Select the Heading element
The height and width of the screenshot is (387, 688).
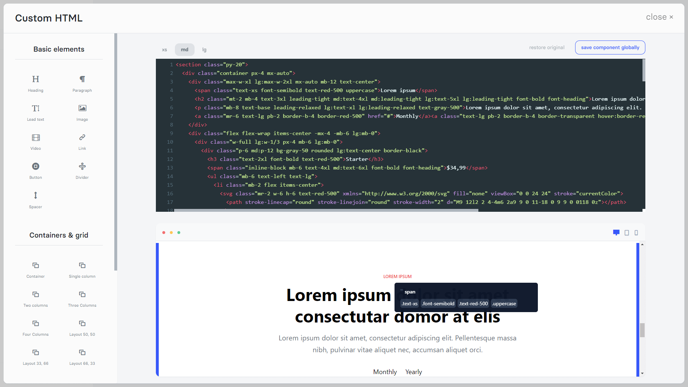tap(35, 83)
